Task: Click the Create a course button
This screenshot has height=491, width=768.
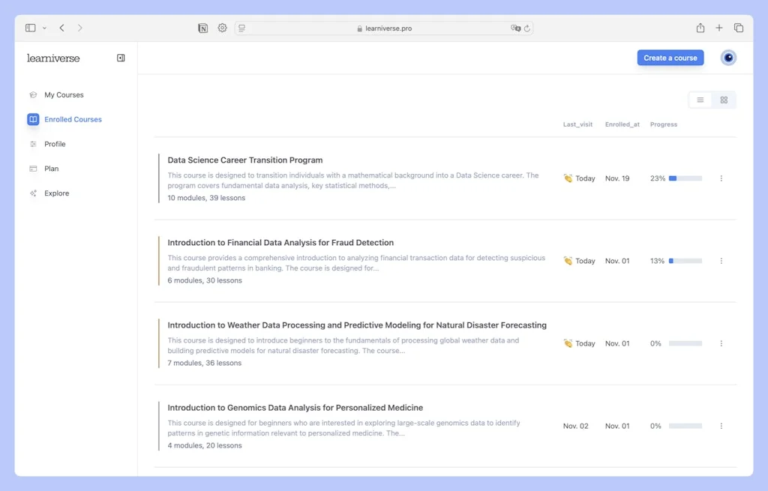Action: [670, 58]
